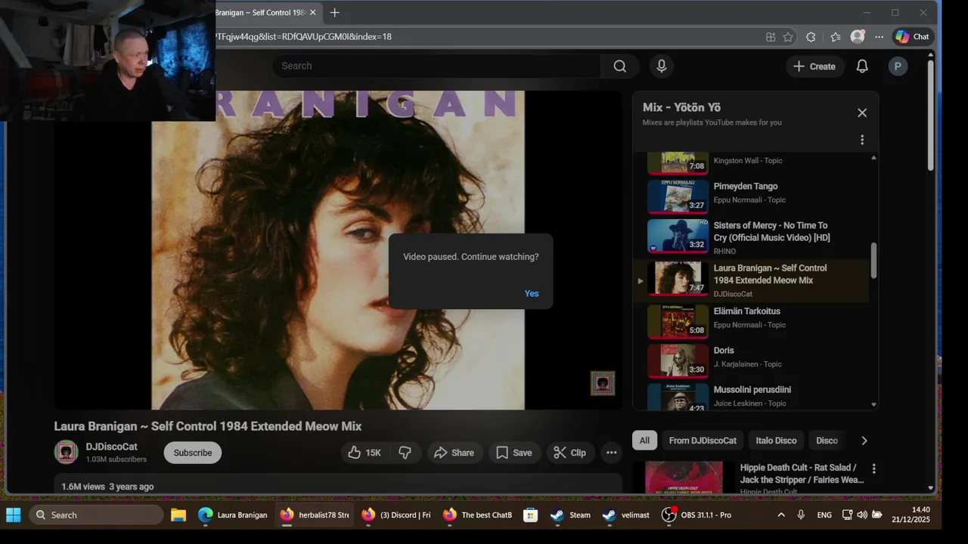The width and height of the screenshot is (968, 544).
Task: Click the Edge split screen apps icon
Action: pos(771,36)
